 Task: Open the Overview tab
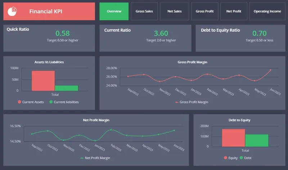click(114, 12)
